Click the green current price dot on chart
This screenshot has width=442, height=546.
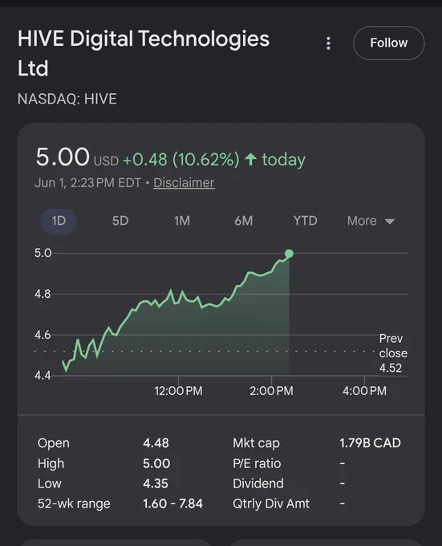(x=289, y=254)
